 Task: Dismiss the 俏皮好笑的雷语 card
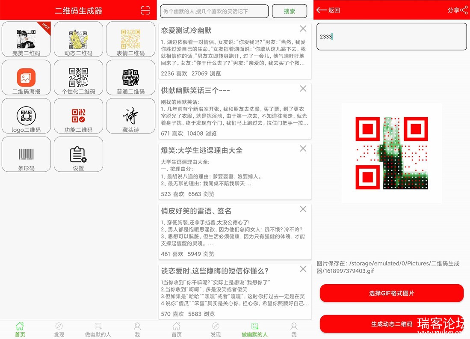pos(303,209)
